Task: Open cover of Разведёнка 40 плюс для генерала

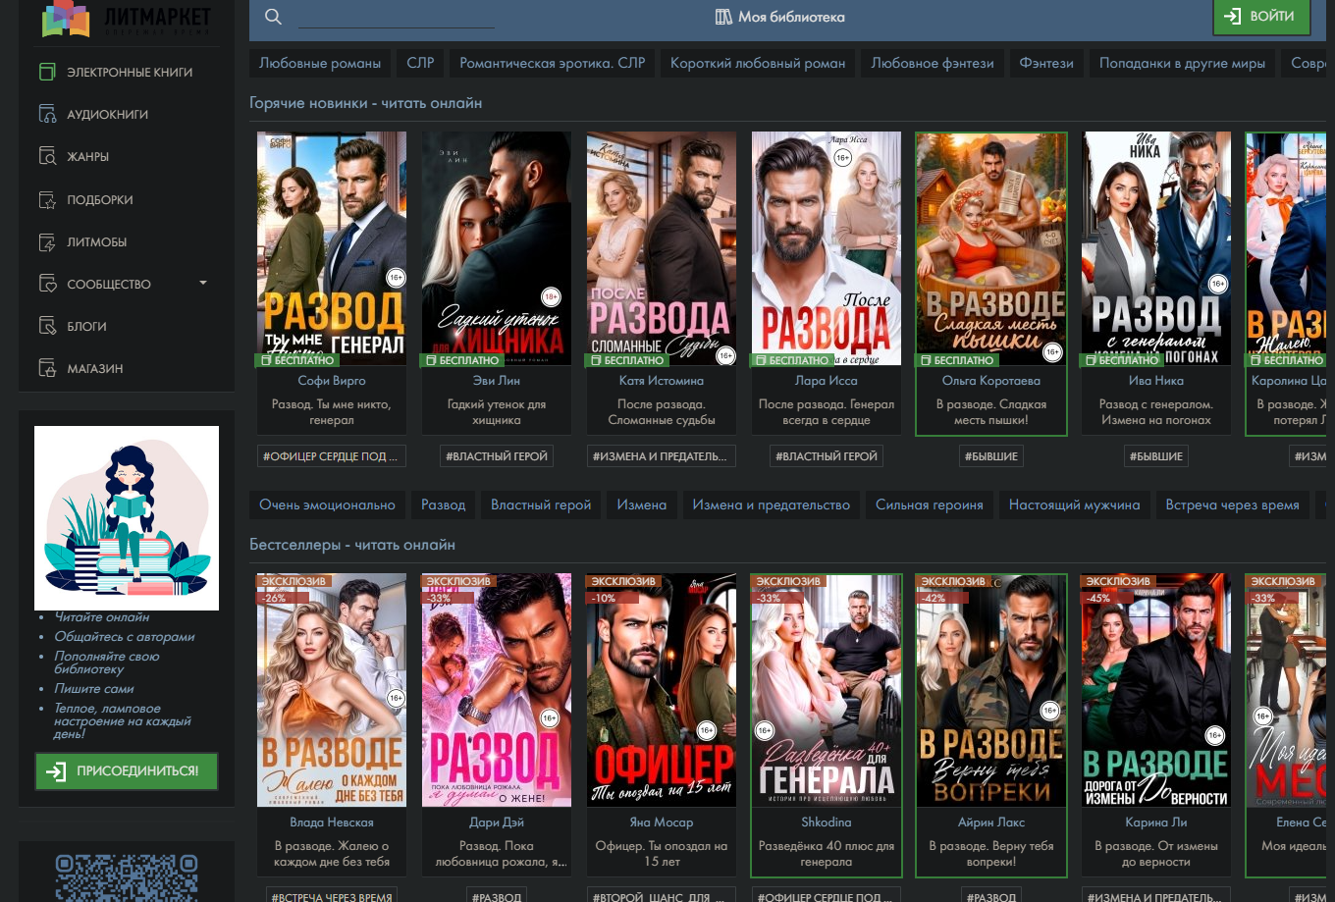Action: click(x=827, y=691)
